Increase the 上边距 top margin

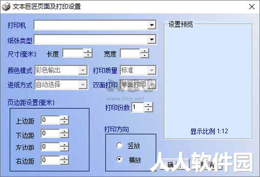coord(64,118)
